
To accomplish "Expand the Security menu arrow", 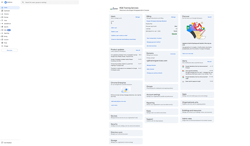I will 0,27.
